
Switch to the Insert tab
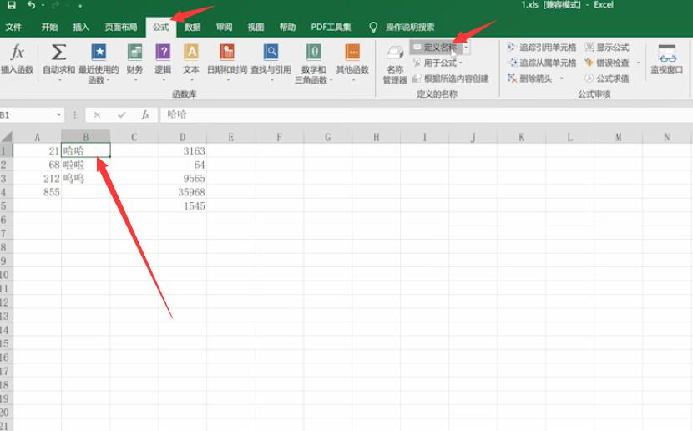point(81,27)
